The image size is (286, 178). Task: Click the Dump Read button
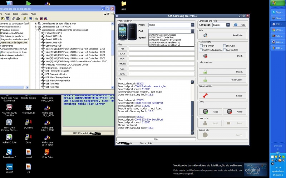tap(211, 112)
